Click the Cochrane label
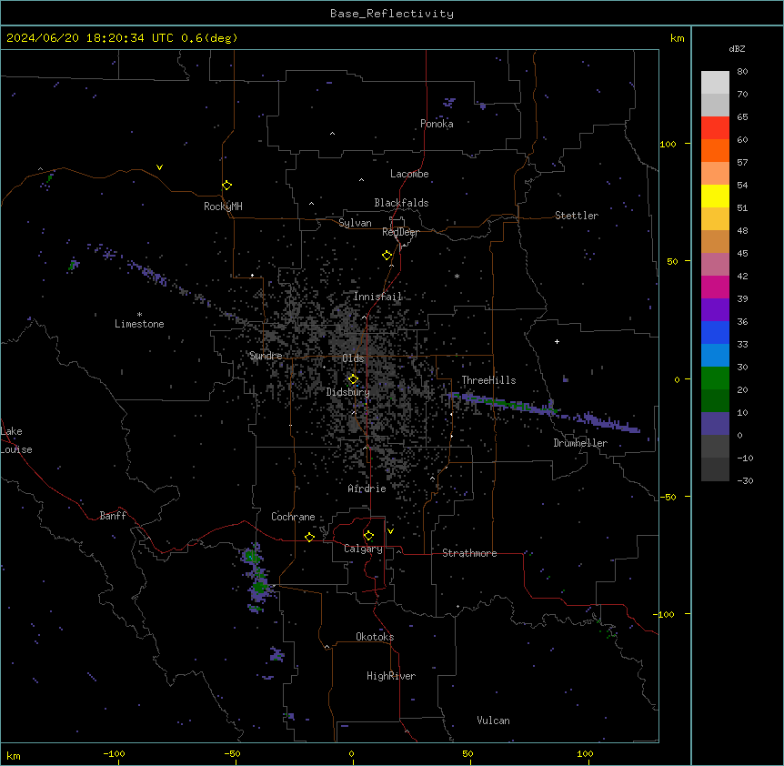 click(x=293, y=517)
